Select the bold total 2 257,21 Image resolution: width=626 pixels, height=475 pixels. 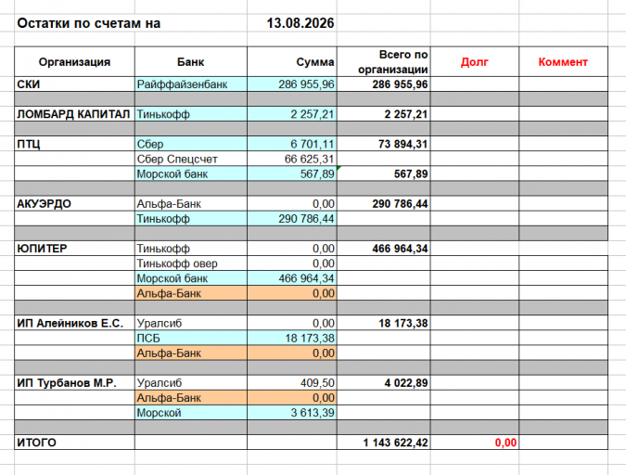coord(384,114)
